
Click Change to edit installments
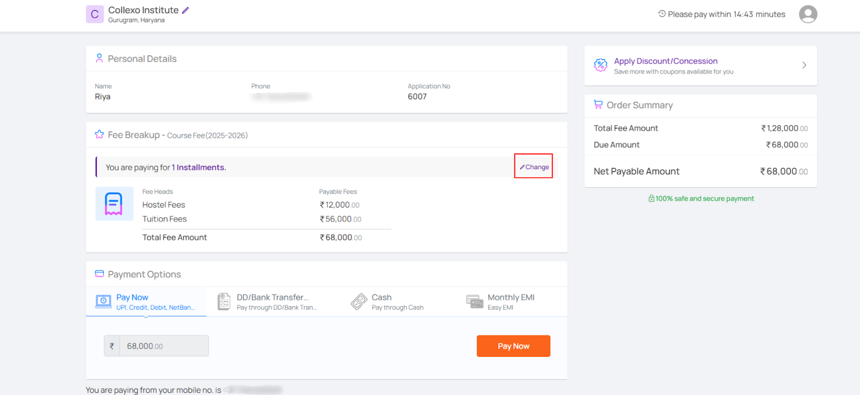534,167
